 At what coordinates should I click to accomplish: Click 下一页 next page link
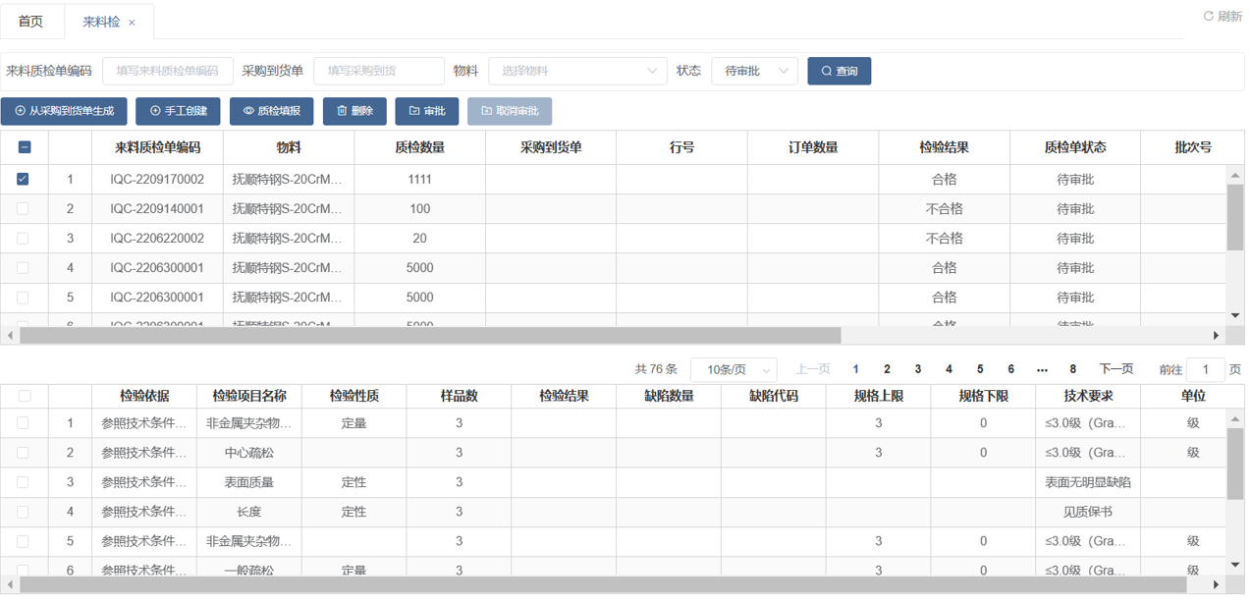[x=1116, y=369]
